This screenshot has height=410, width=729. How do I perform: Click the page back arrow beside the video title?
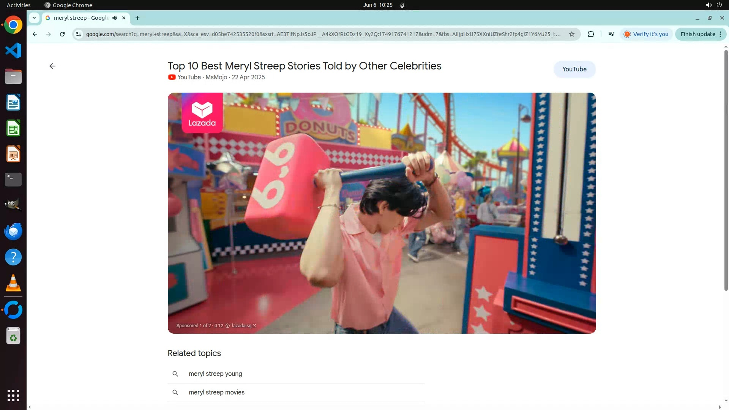(52, 66)
